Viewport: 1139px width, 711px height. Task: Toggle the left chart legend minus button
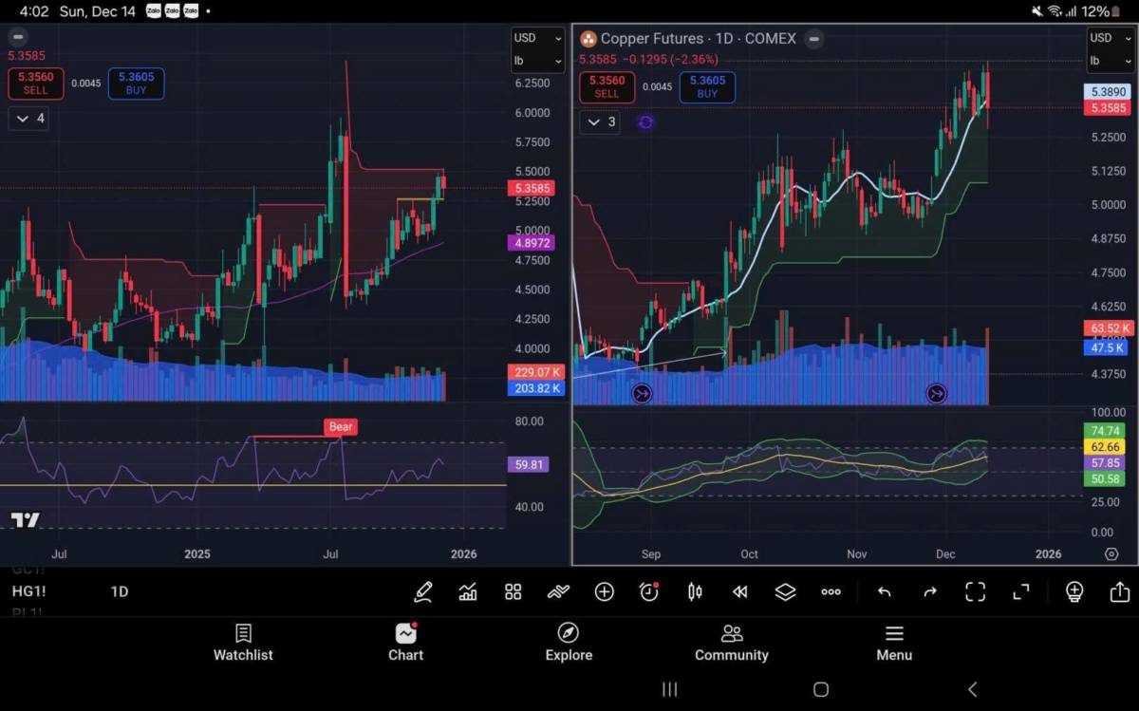click(18, 37)
